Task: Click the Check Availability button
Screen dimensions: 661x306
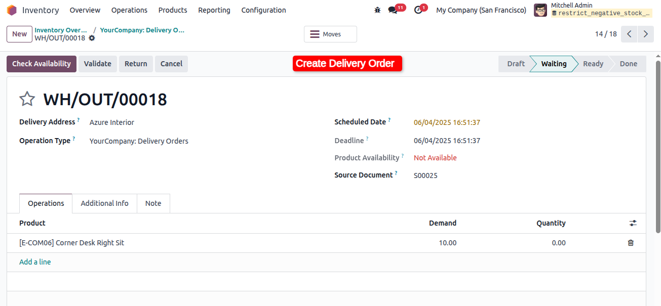Action: coord(42,64)
